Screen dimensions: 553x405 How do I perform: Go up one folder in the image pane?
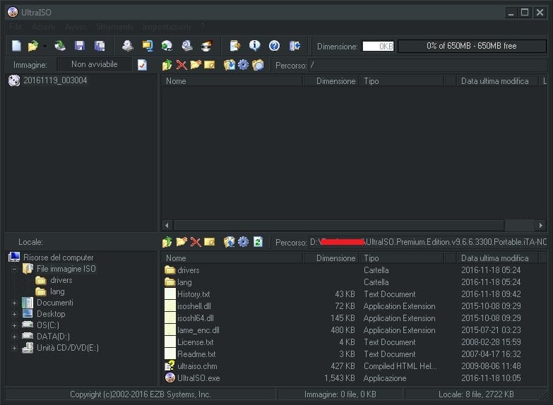[167, 65]
